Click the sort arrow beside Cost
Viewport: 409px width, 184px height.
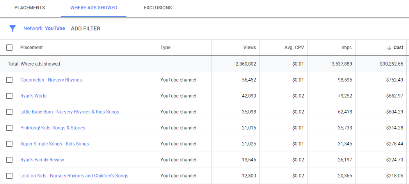point(389,48)
